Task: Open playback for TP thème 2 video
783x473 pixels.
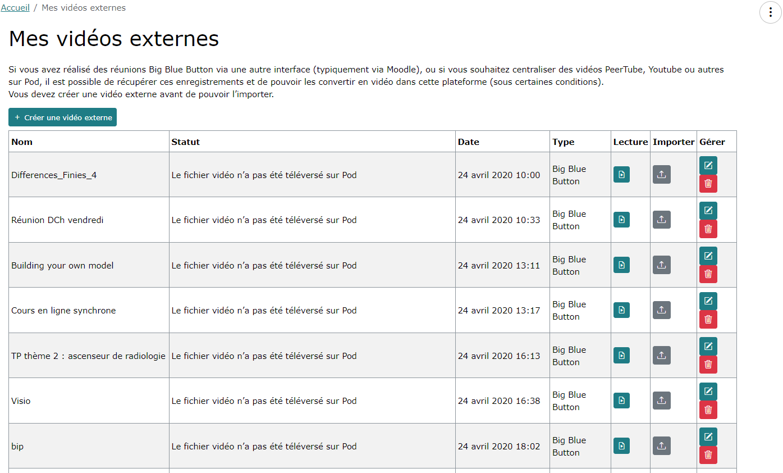Action: [x=621, y=356]
